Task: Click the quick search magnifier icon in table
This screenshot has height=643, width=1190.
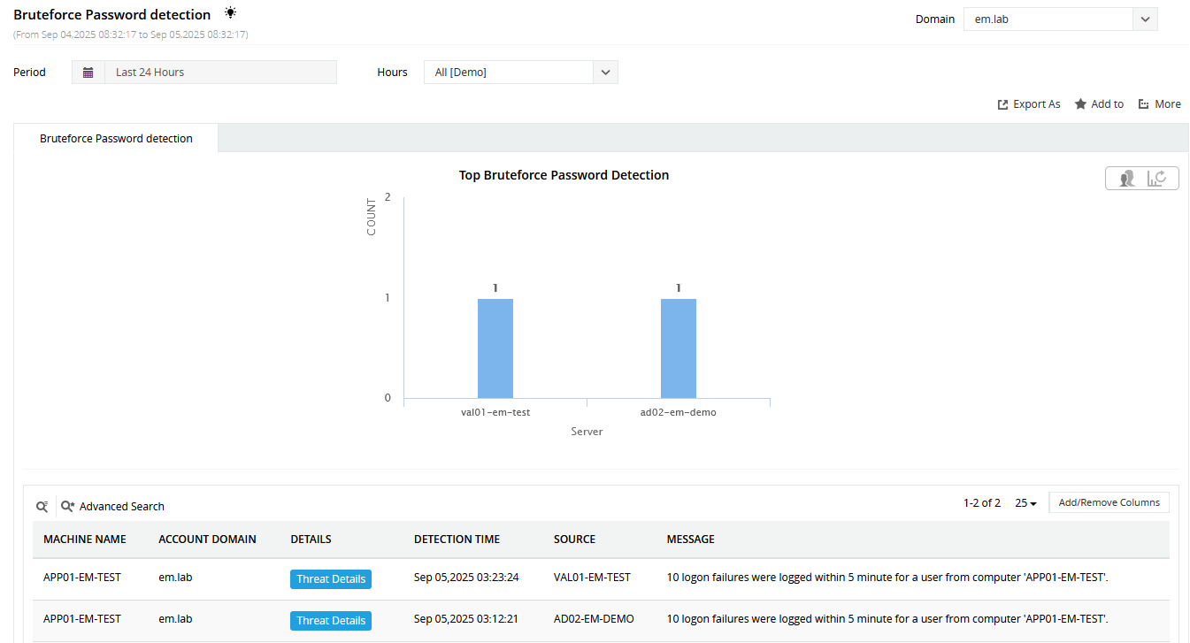Action: [x=42, y=507]
